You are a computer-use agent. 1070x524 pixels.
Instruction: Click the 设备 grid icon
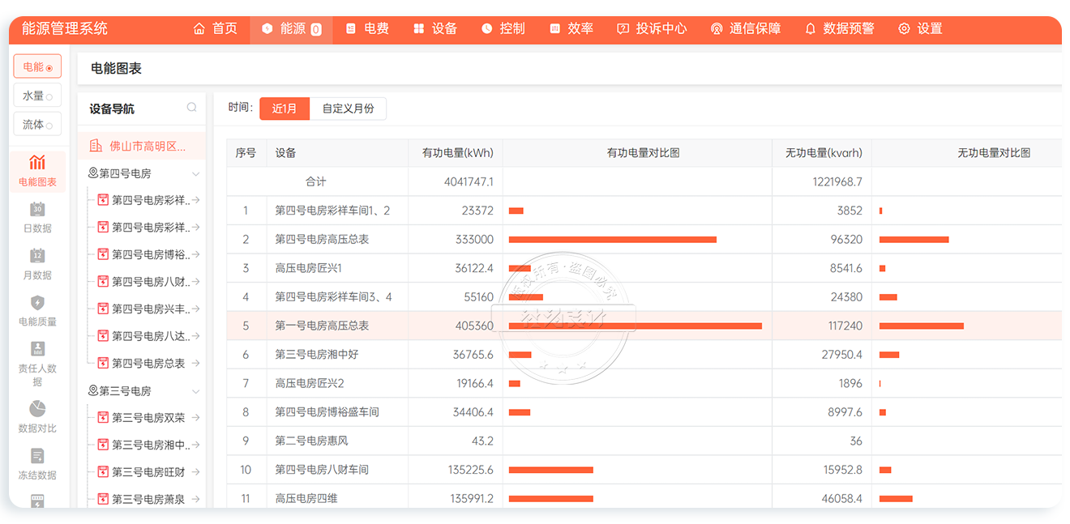coord(419,28)
